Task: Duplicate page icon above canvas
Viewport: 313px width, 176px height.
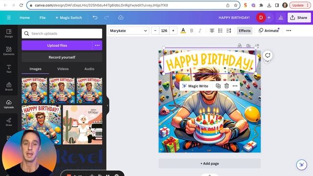Action: coord(248,45)
